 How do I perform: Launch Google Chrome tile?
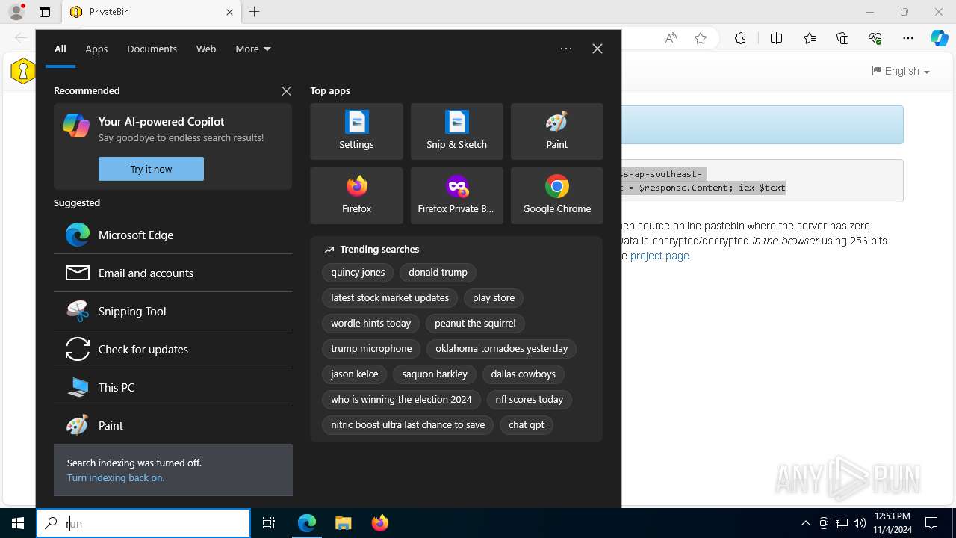click(x=556, y=196)
